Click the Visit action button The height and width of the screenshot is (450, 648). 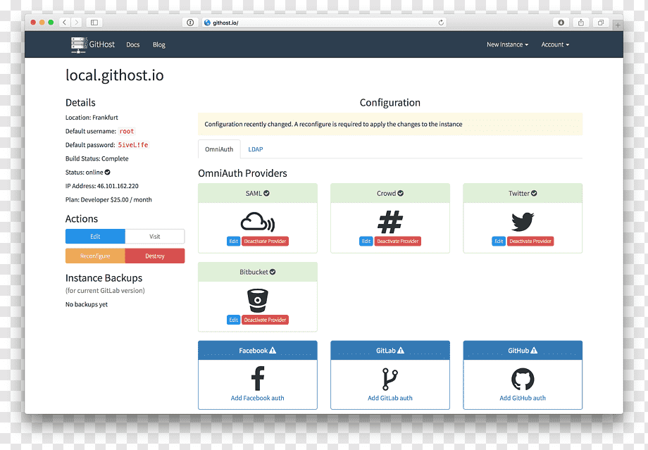(x=155, y=237)
